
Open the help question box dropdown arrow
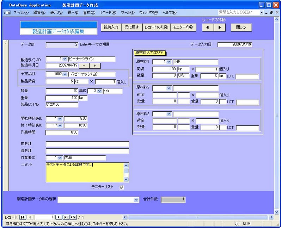[x=262, y=13]
